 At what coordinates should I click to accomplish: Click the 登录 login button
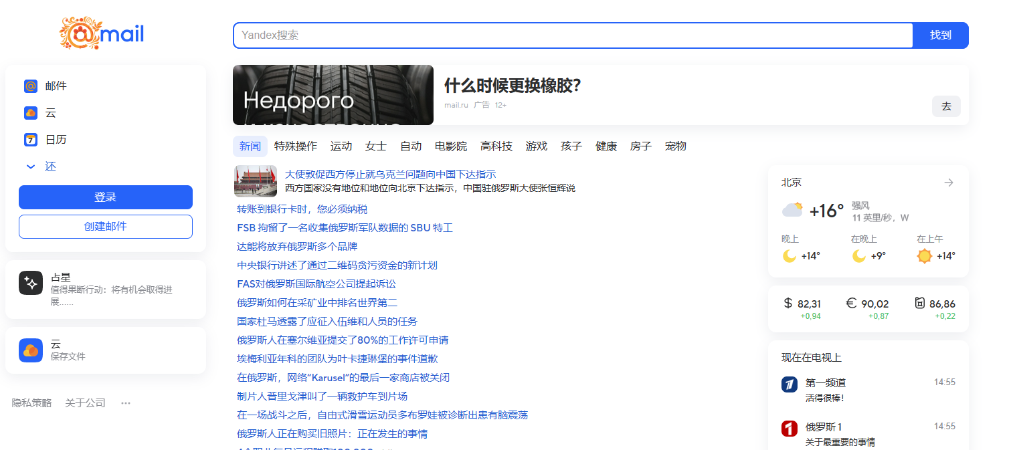click(106, 197)
